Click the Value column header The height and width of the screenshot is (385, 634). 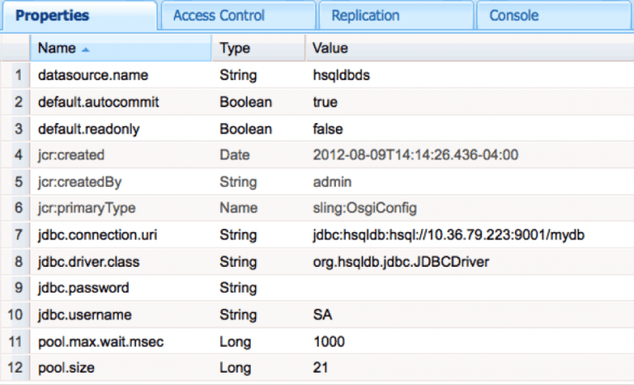330,50
